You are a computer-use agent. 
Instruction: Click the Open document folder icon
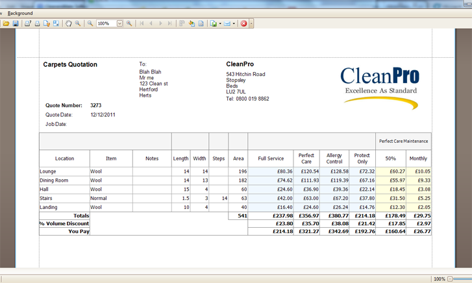6,23
